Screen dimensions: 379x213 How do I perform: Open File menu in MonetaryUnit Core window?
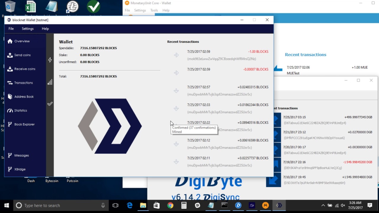[127, 10]
